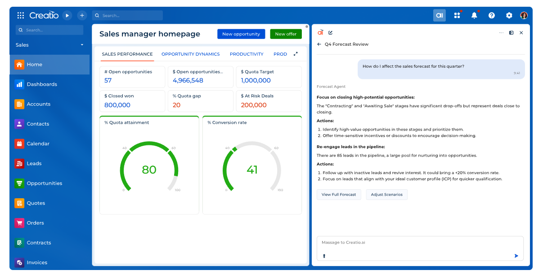
Task: Click the back arrow beside Q4 Forecast Review
Action: coord(319,44)
